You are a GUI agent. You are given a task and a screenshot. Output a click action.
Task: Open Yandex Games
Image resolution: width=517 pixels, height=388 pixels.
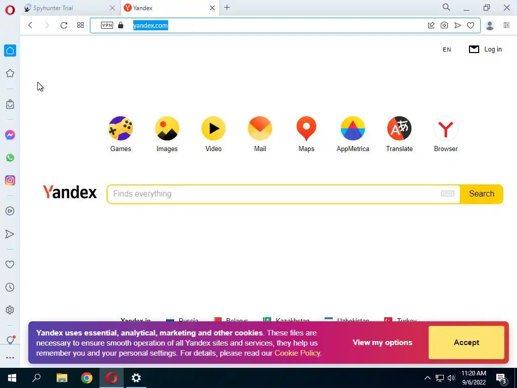(121, 134)
